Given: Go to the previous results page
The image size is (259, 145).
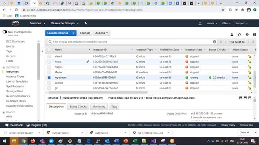Looking at the screenshot, I should pyautogui.click(x=225, y=42).
